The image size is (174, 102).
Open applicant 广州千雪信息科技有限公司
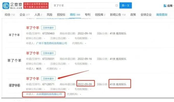(x=52, y=43)
